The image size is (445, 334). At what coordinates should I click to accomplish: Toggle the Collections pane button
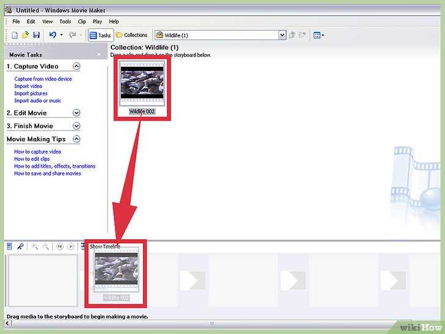click(132, 35)
